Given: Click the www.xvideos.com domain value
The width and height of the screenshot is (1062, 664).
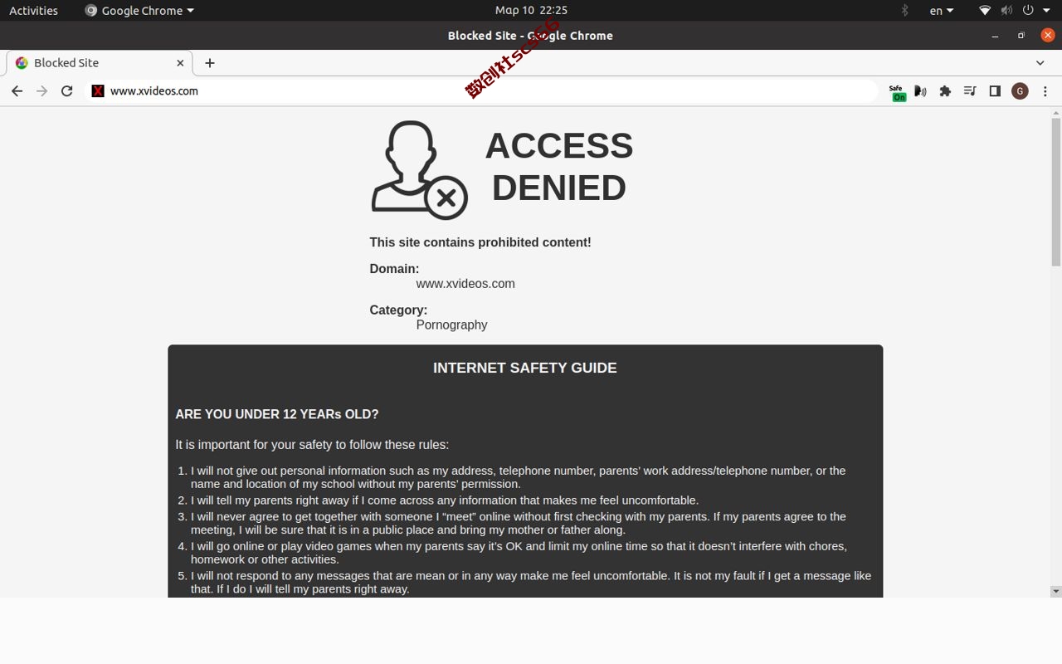Looking at the screenshot, I should tap(465, 284).
